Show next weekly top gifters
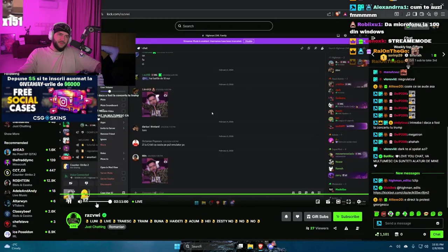The width and height of the screenshot is (448, 252). (443, 55)
